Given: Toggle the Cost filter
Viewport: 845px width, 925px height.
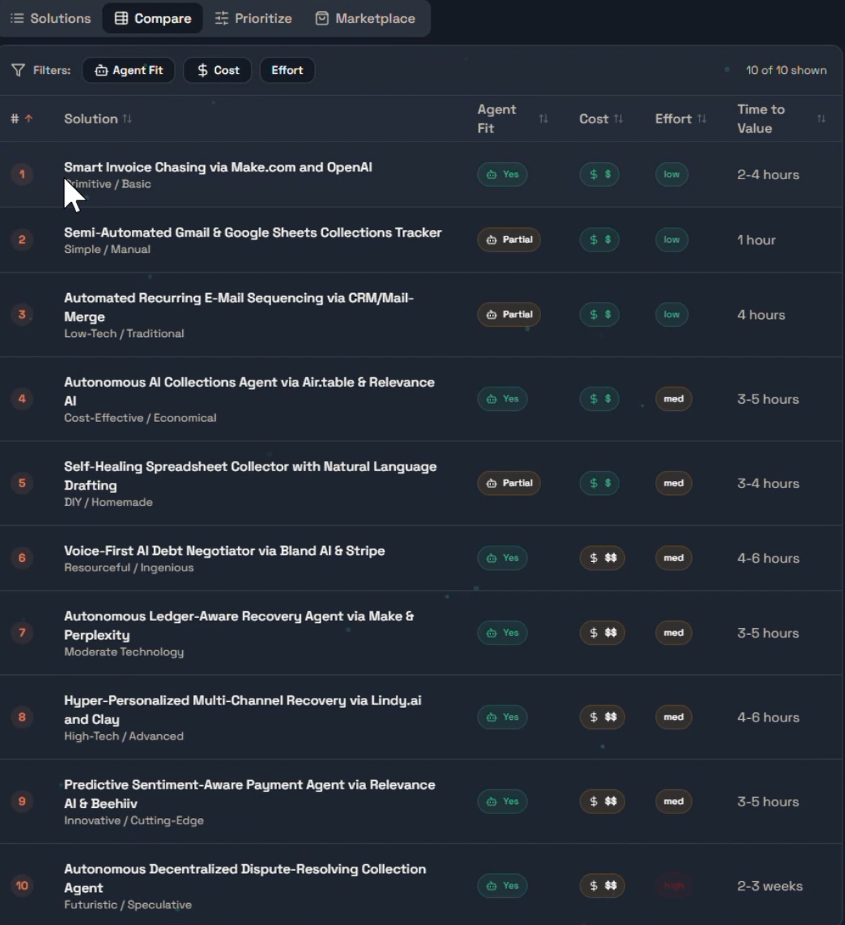Looking at the screenshot, I should click(218, 70).
